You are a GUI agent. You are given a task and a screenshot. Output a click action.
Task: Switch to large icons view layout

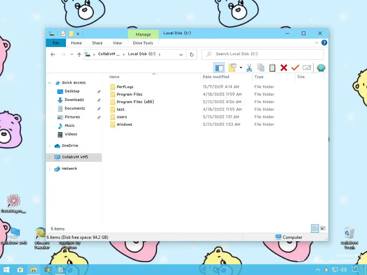tap(323, 228)
